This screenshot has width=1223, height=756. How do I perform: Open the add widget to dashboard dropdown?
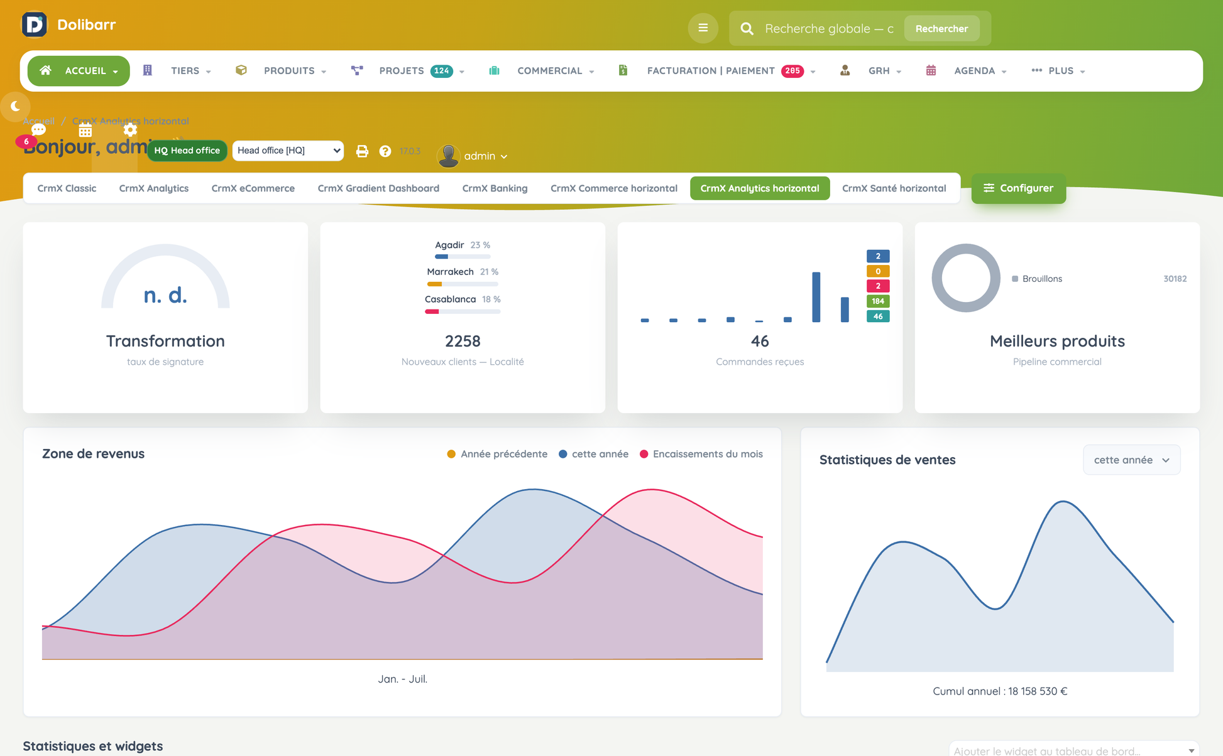tap(1073, 750)
